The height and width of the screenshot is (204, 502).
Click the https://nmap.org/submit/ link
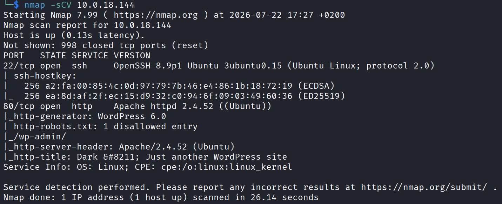coord(424,187)
